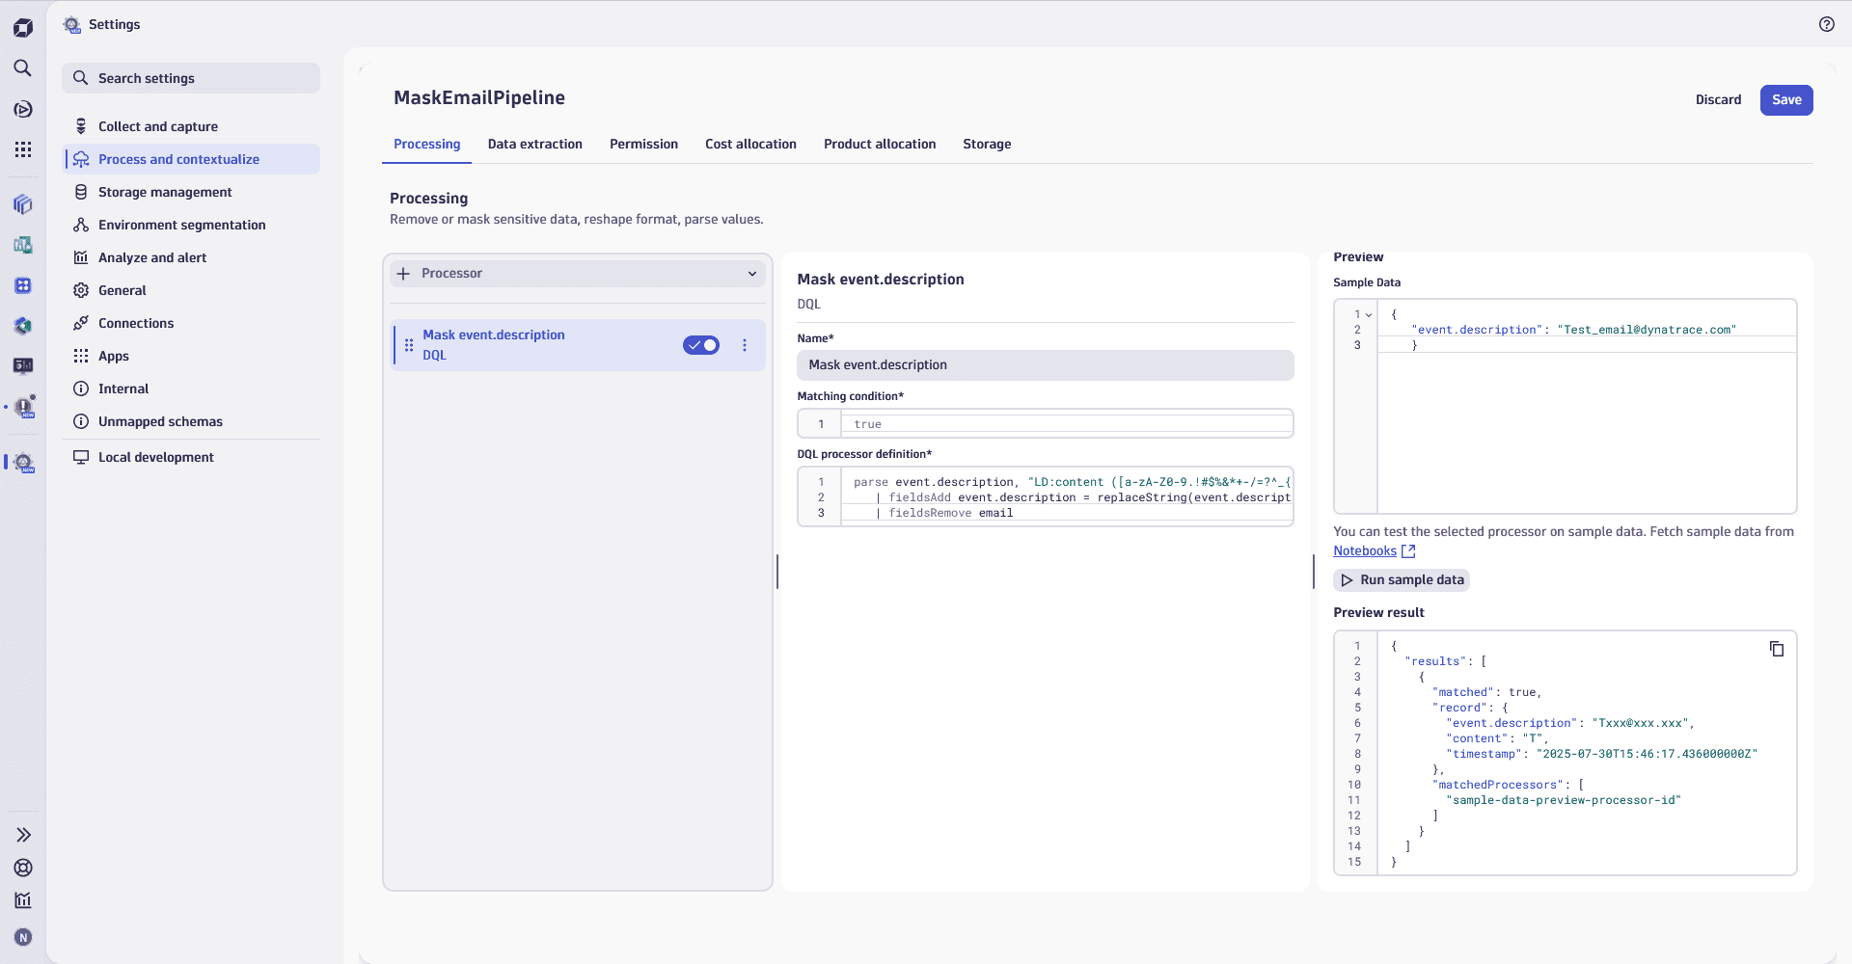The width and height of the screenshot is (1852, 964).
Task: Click the global search magnifier icon in the left dock
Action: pos(23,67)
